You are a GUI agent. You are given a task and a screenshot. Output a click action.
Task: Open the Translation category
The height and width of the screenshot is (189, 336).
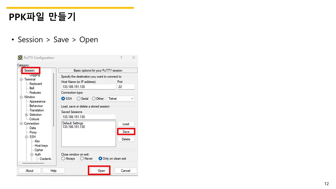click(x=36, y=110)
